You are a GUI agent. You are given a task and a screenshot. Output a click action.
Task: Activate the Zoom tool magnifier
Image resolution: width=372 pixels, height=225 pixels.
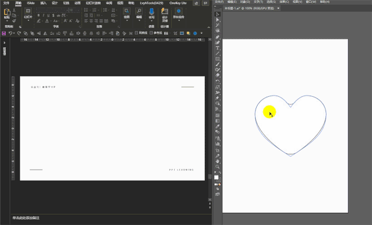click(x=217, y=167)
